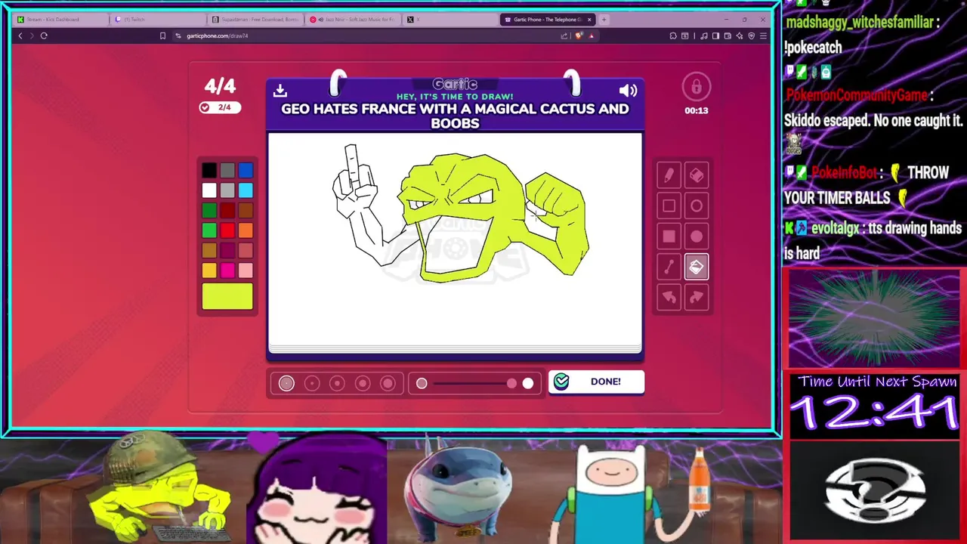967x544 pixels.
Task: Open the Brave shields lion icon
Action: 579,36
